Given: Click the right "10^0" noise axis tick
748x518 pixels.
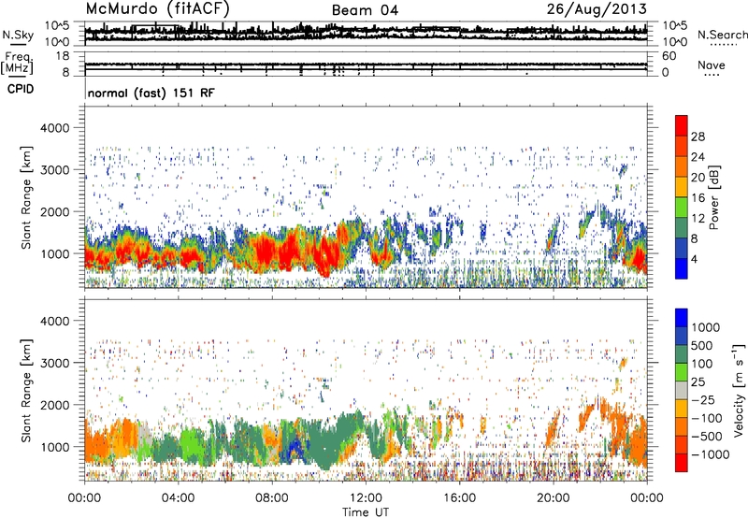Looking at the screenshot, I should [675, 42].
